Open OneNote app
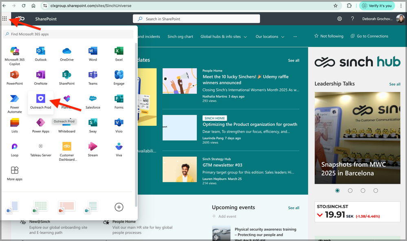This screenshot has height=241, width=407. tap(41, 78)
